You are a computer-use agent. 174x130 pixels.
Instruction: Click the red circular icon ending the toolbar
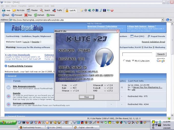point(112,10)
